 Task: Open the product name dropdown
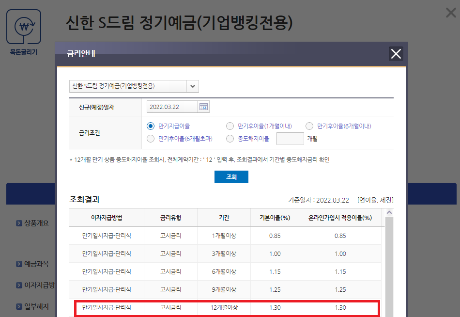click(x=134, y=86)
